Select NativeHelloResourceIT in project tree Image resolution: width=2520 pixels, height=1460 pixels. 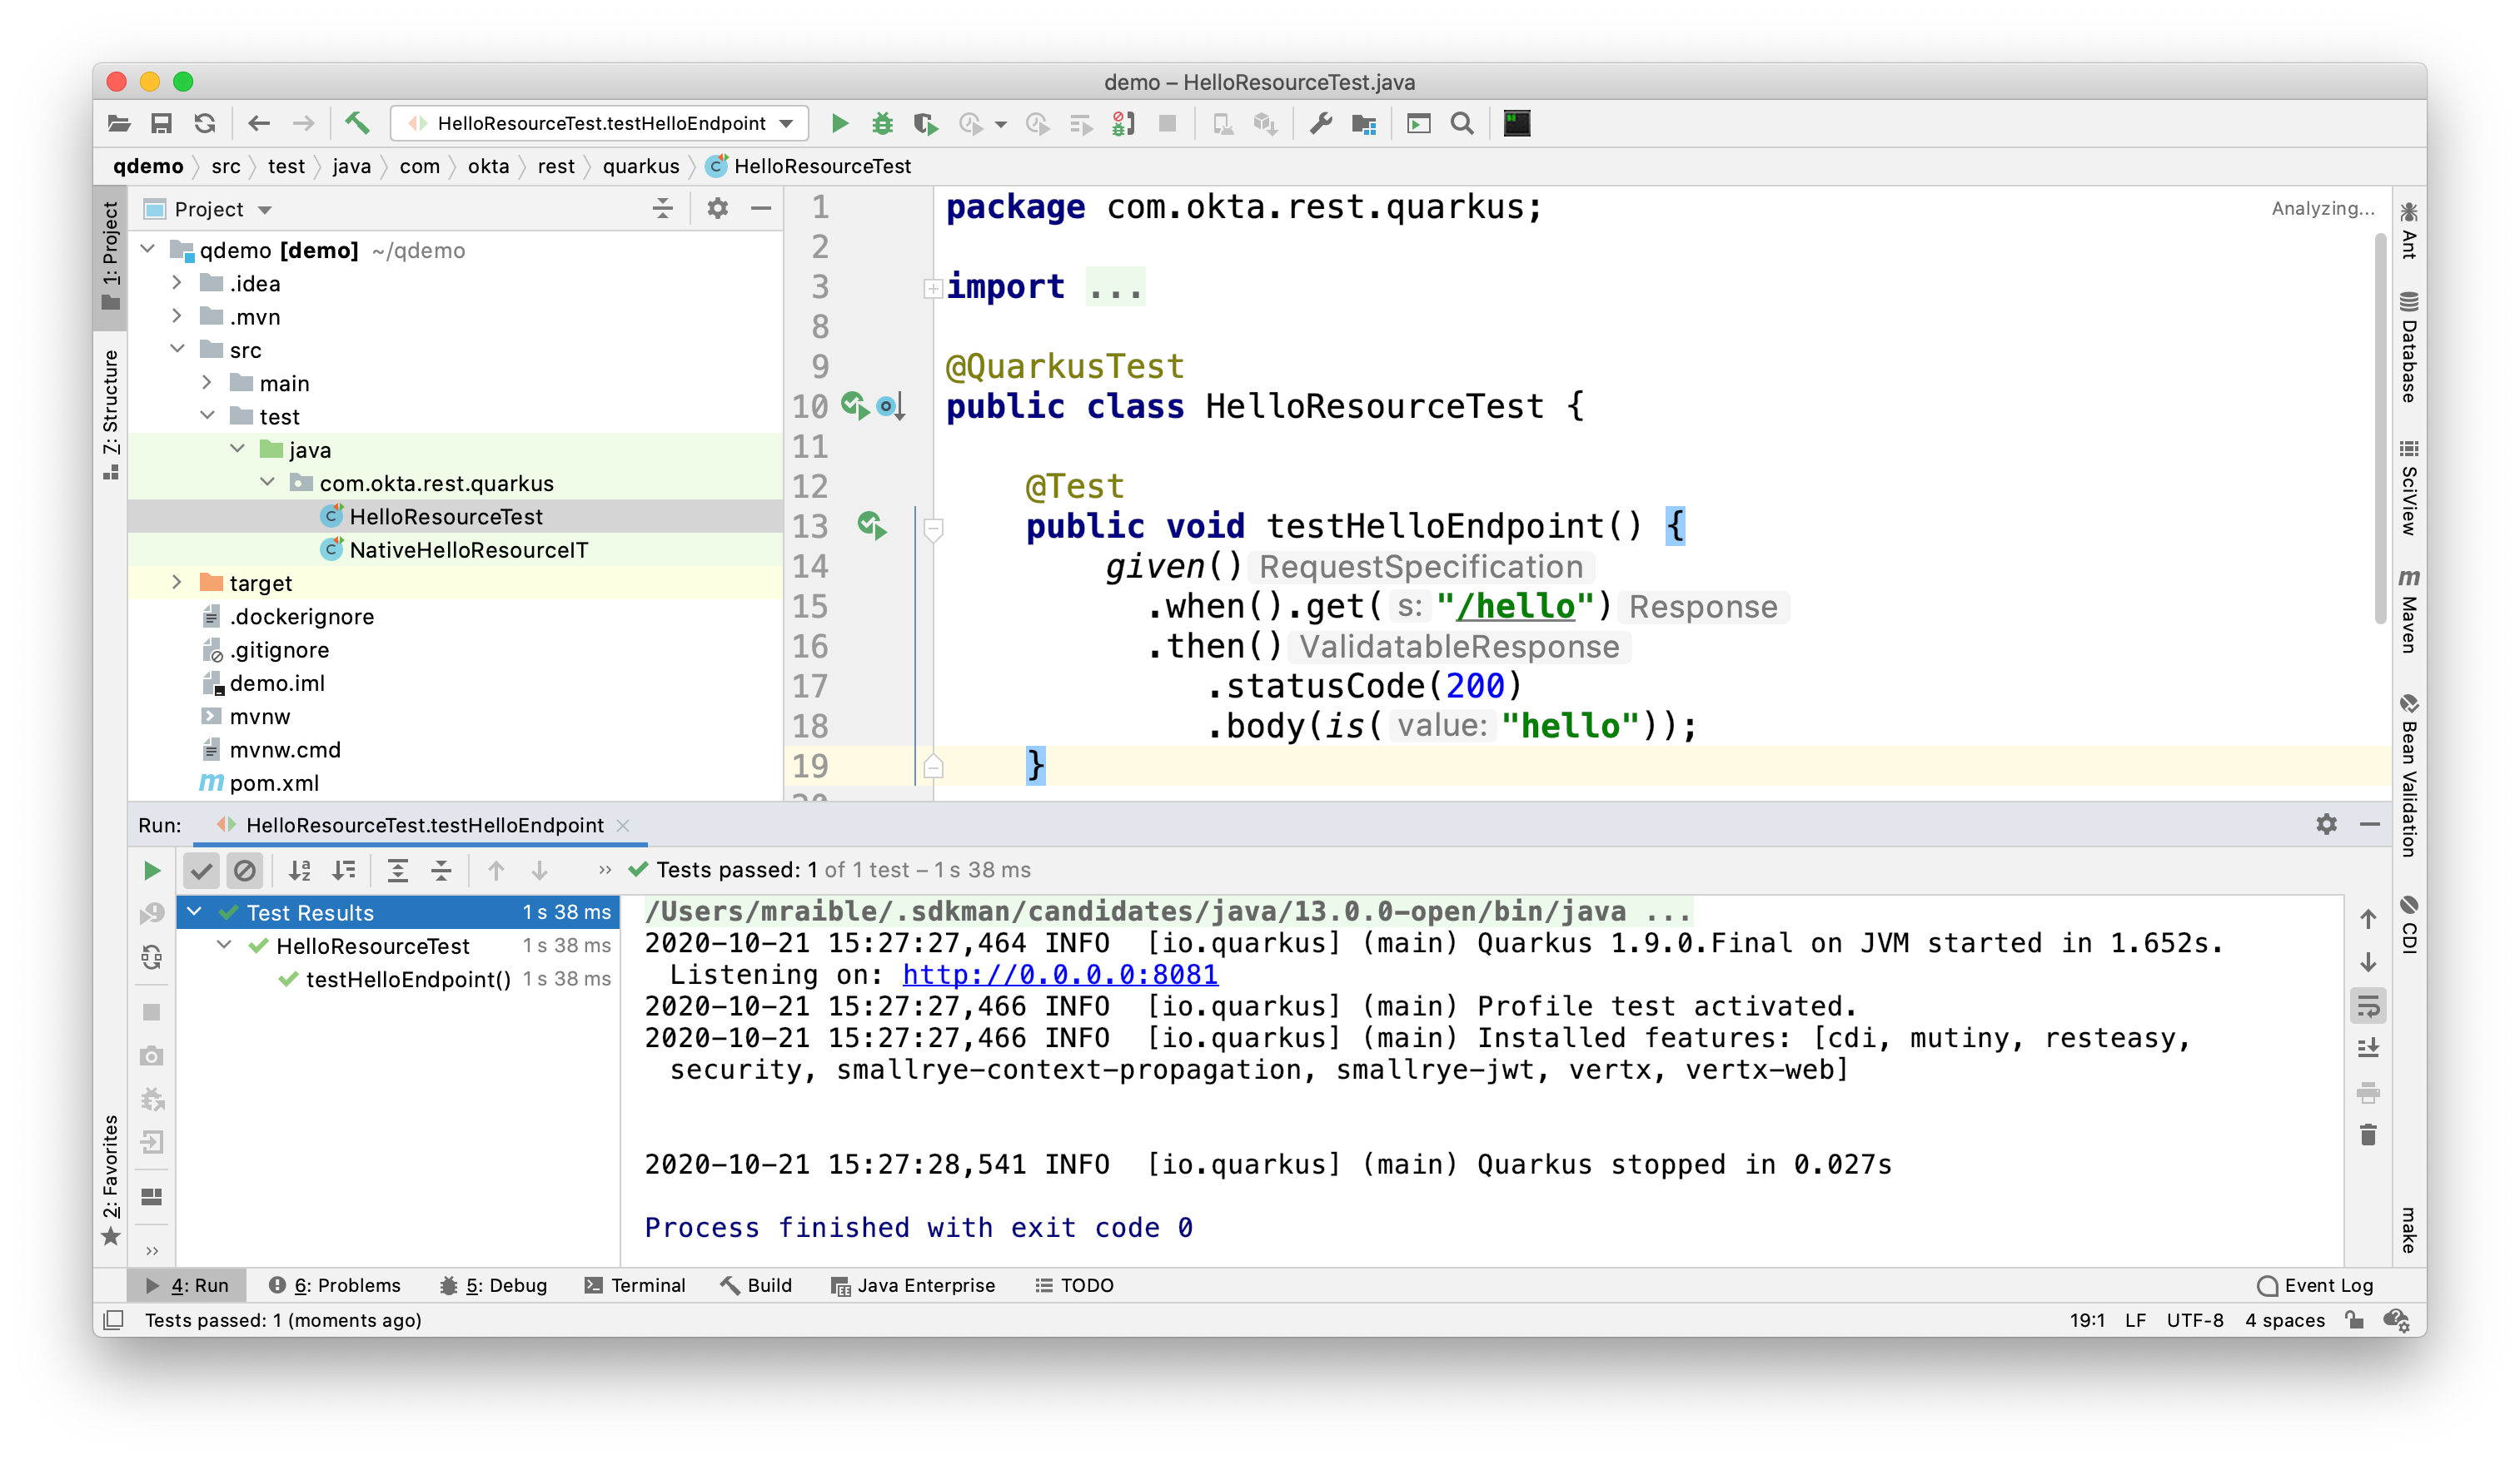pos(468,549)
